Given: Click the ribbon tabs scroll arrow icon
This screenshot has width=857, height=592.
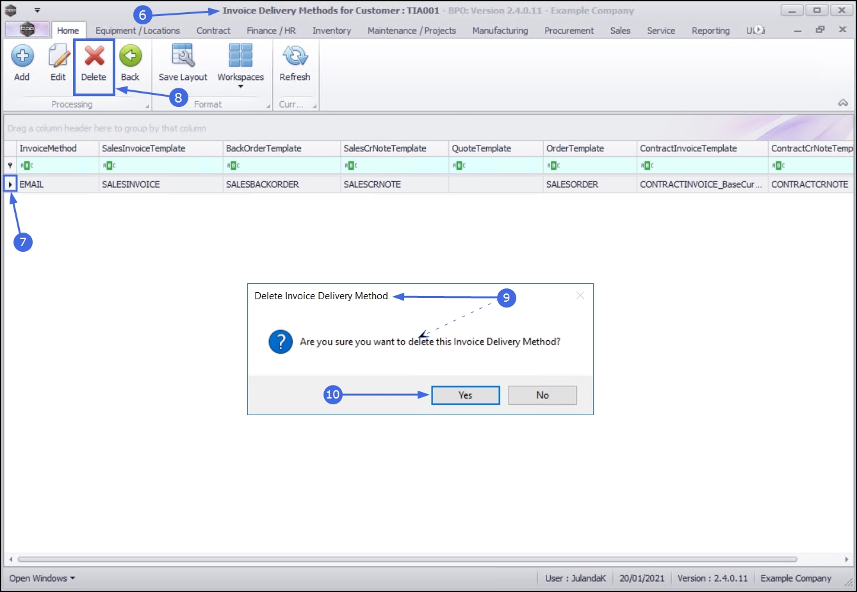Looking at the screenshot, I should (758, 29).
